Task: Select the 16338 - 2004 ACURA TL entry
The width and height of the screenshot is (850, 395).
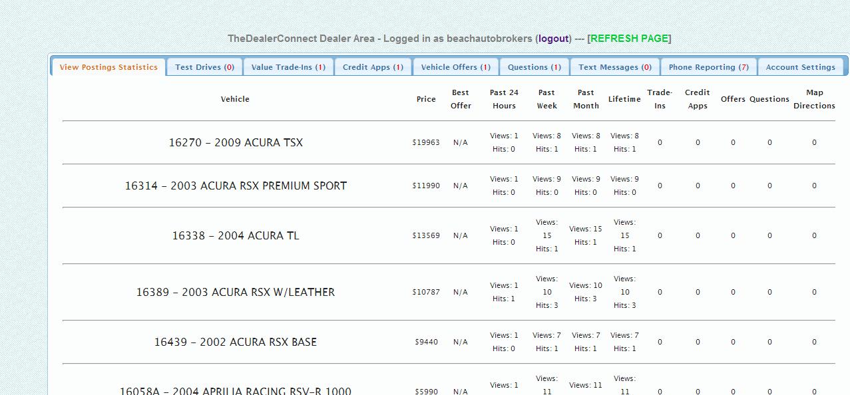Action: tap(236, 235)
